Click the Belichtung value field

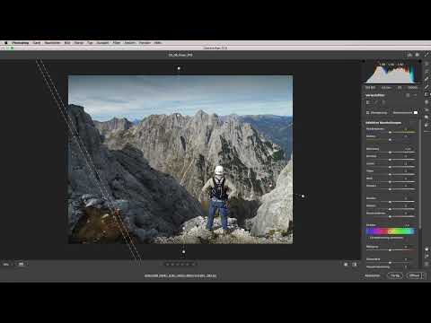(x=409, y=149)
